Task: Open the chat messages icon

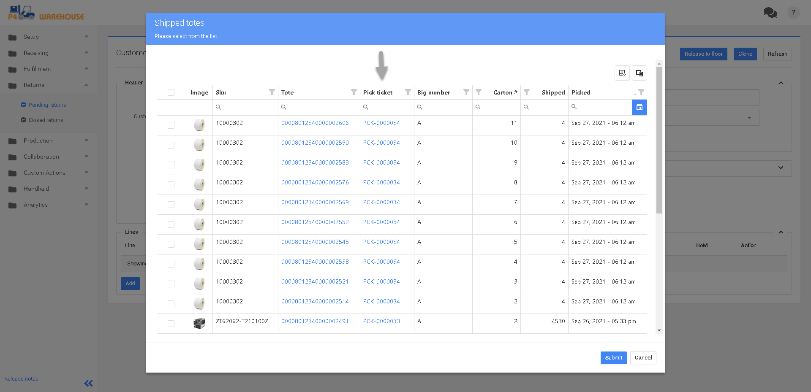Action: [770, 13]
